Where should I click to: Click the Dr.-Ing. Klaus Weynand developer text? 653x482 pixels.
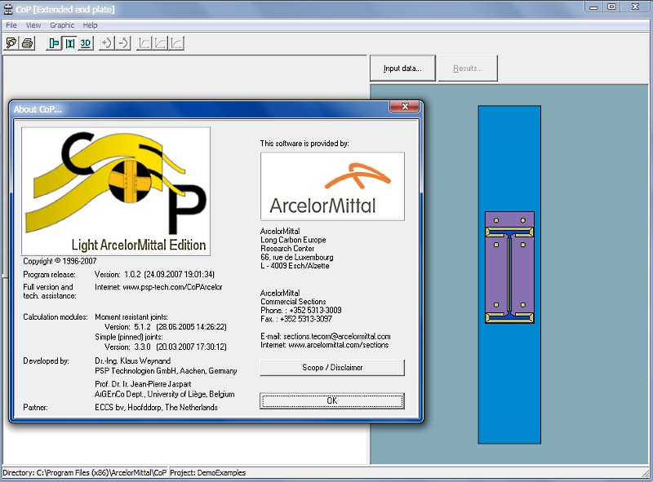click(x=132, y=360)
